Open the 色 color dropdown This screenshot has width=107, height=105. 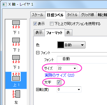click(71, 45)
